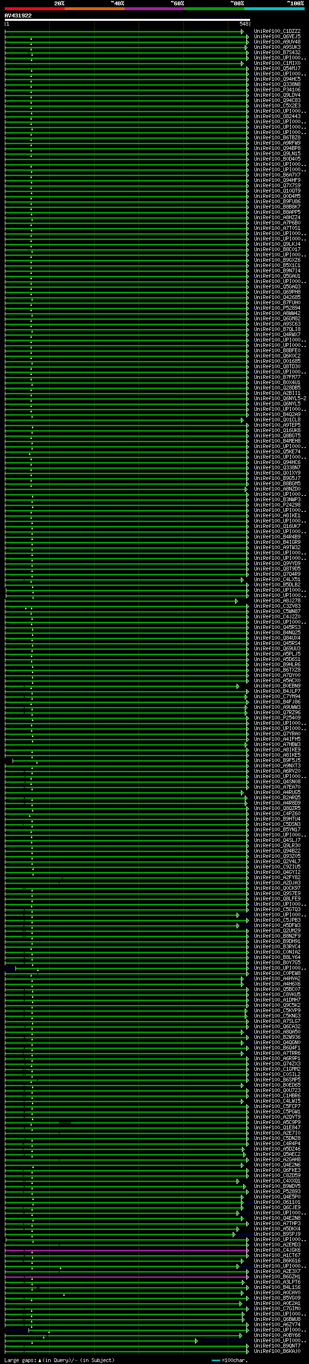Select the UniRef100_C4J2Z0 label
Screen dimensions: 309x1364
click(277, 616)
